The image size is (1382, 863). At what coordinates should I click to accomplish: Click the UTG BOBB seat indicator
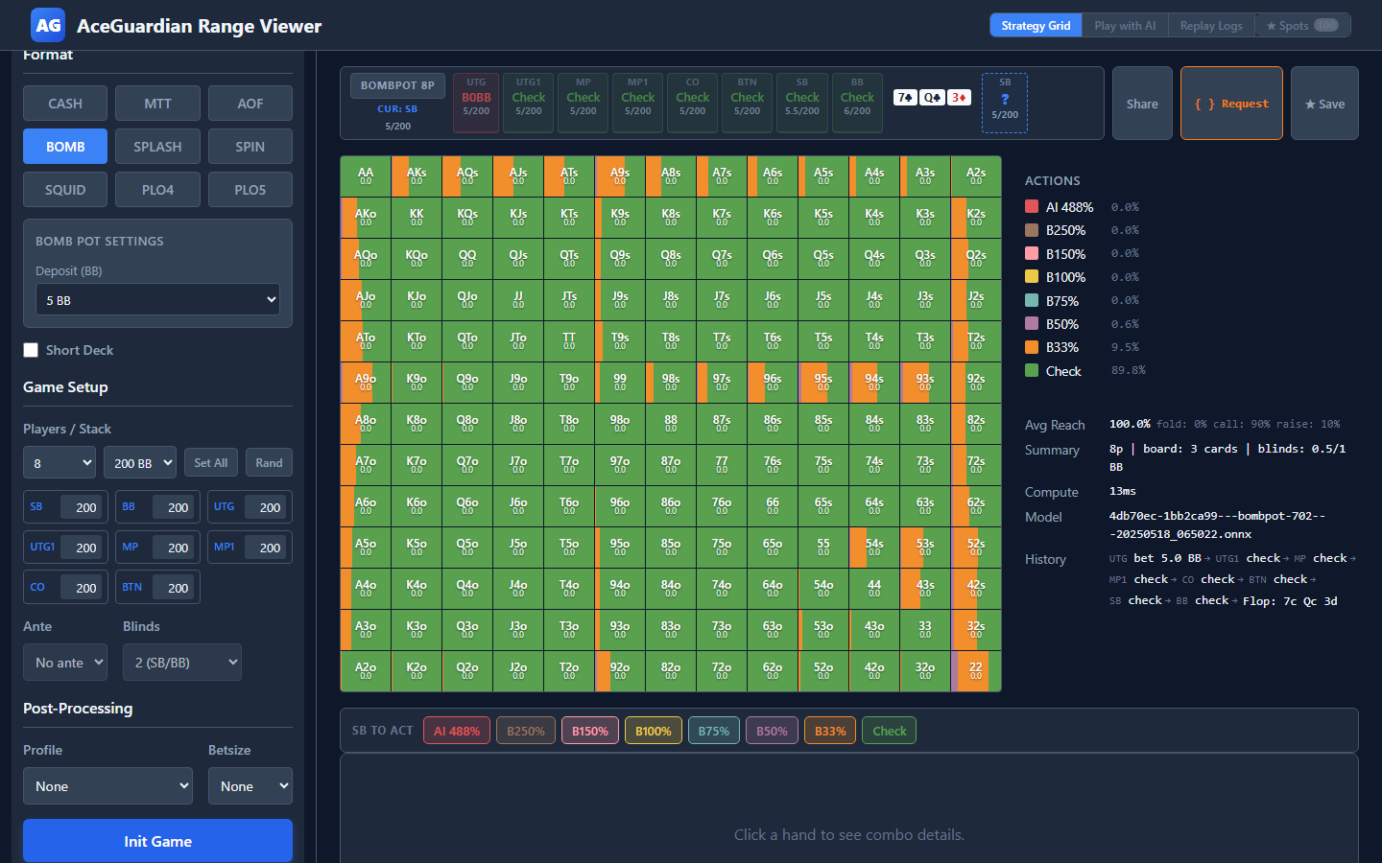(475, 103)
